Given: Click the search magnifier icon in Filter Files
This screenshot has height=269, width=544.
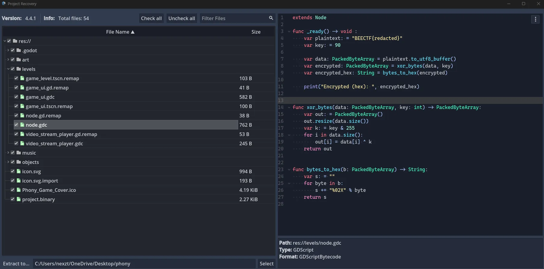Looking at the screenshot, I should [271, 18].
